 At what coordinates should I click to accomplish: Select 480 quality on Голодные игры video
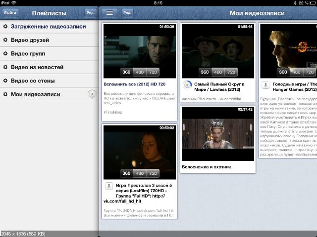[x=296, y=72]
